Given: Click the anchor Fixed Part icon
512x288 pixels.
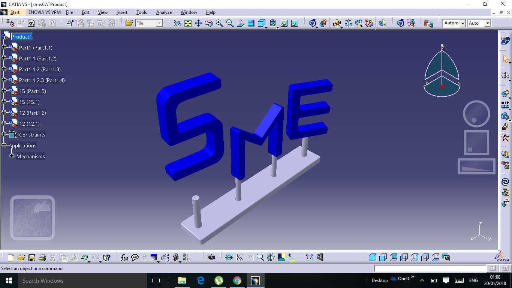Looking at the screenshot, I should 348,23.
